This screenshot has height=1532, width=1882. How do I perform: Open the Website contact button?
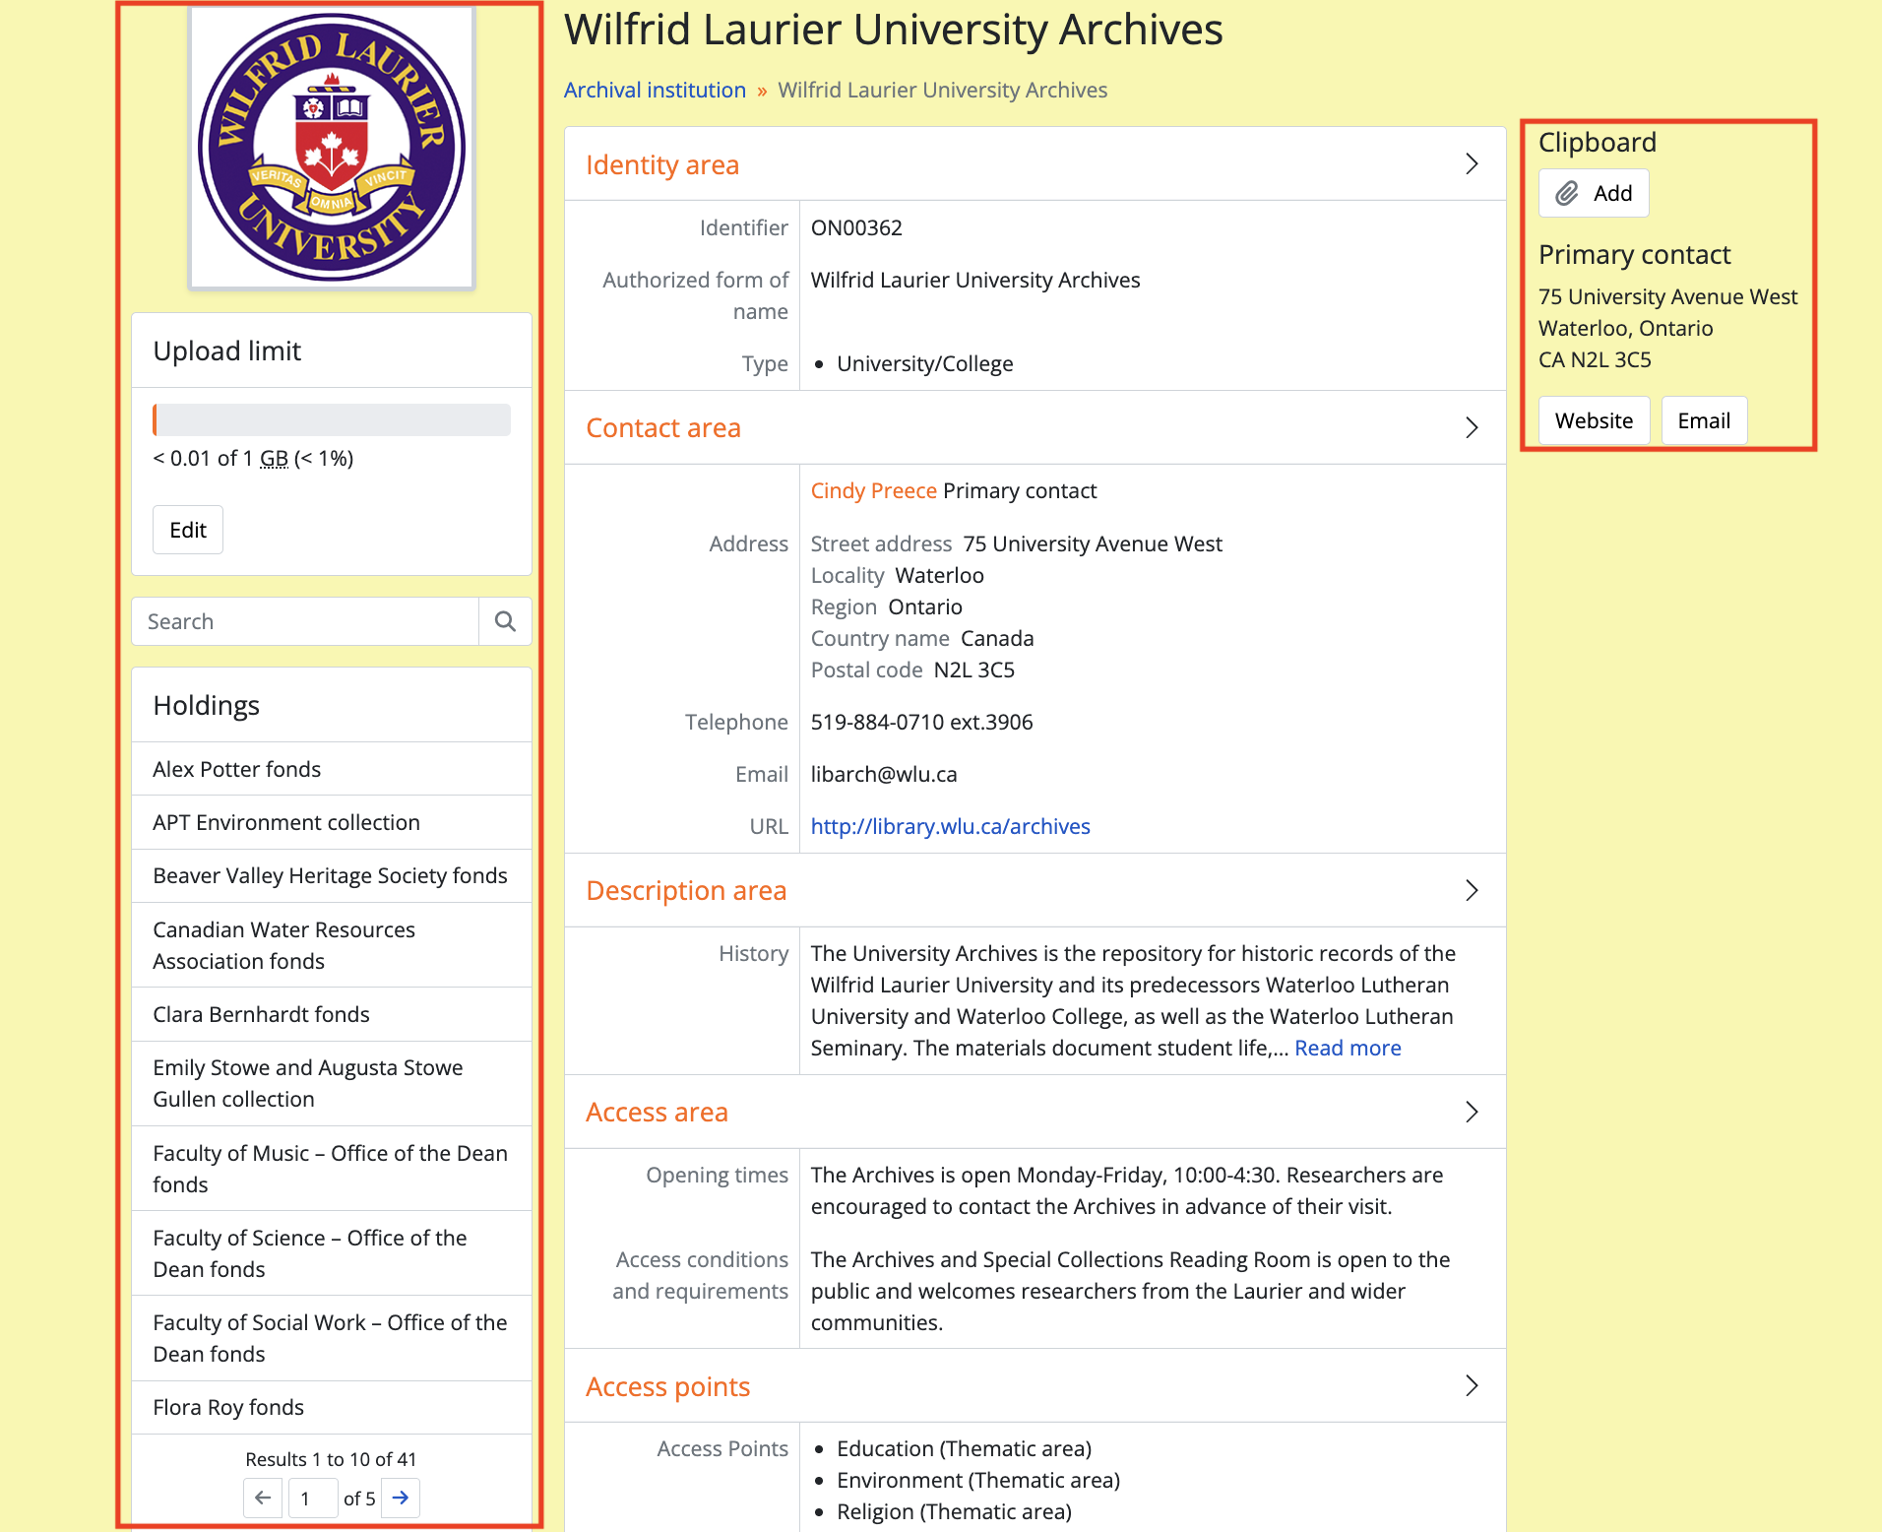(1594, 420)
